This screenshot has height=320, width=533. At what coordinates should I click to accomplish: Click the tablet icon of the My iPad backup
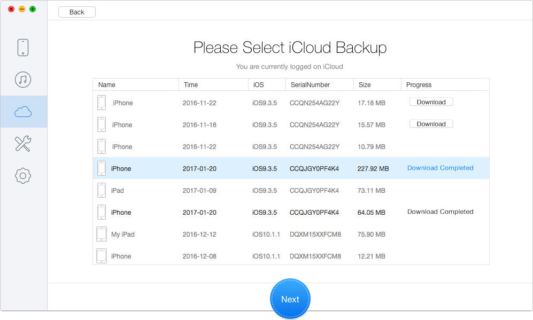point(102,234)
